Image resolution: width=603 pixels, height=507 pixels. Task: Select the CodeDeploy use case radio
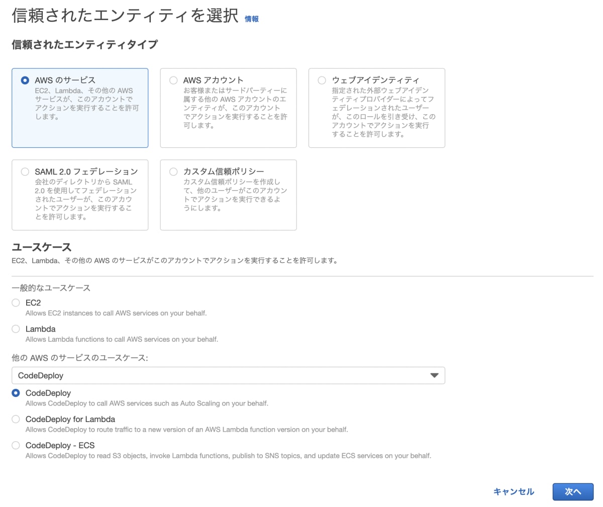(16, 393)
